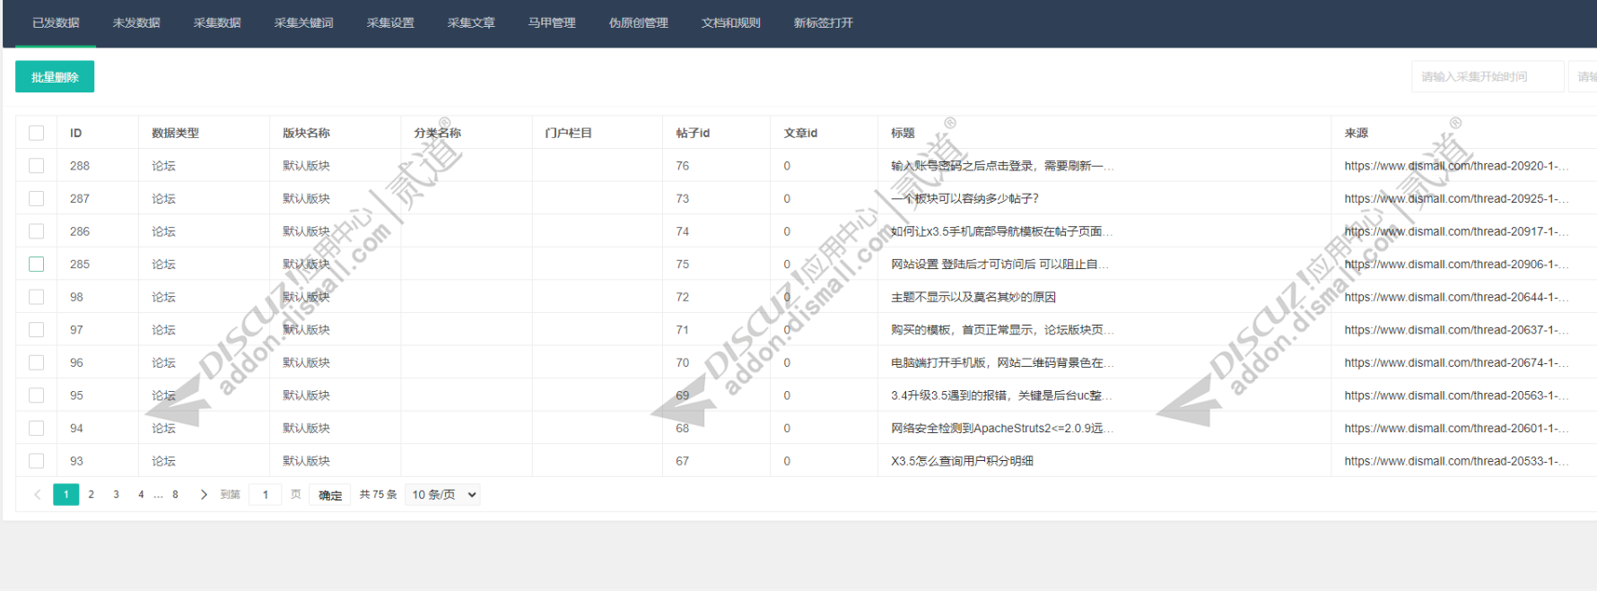Go to pagination page 4
Screen dimensions: 1597x591
(x=141, y=494)
